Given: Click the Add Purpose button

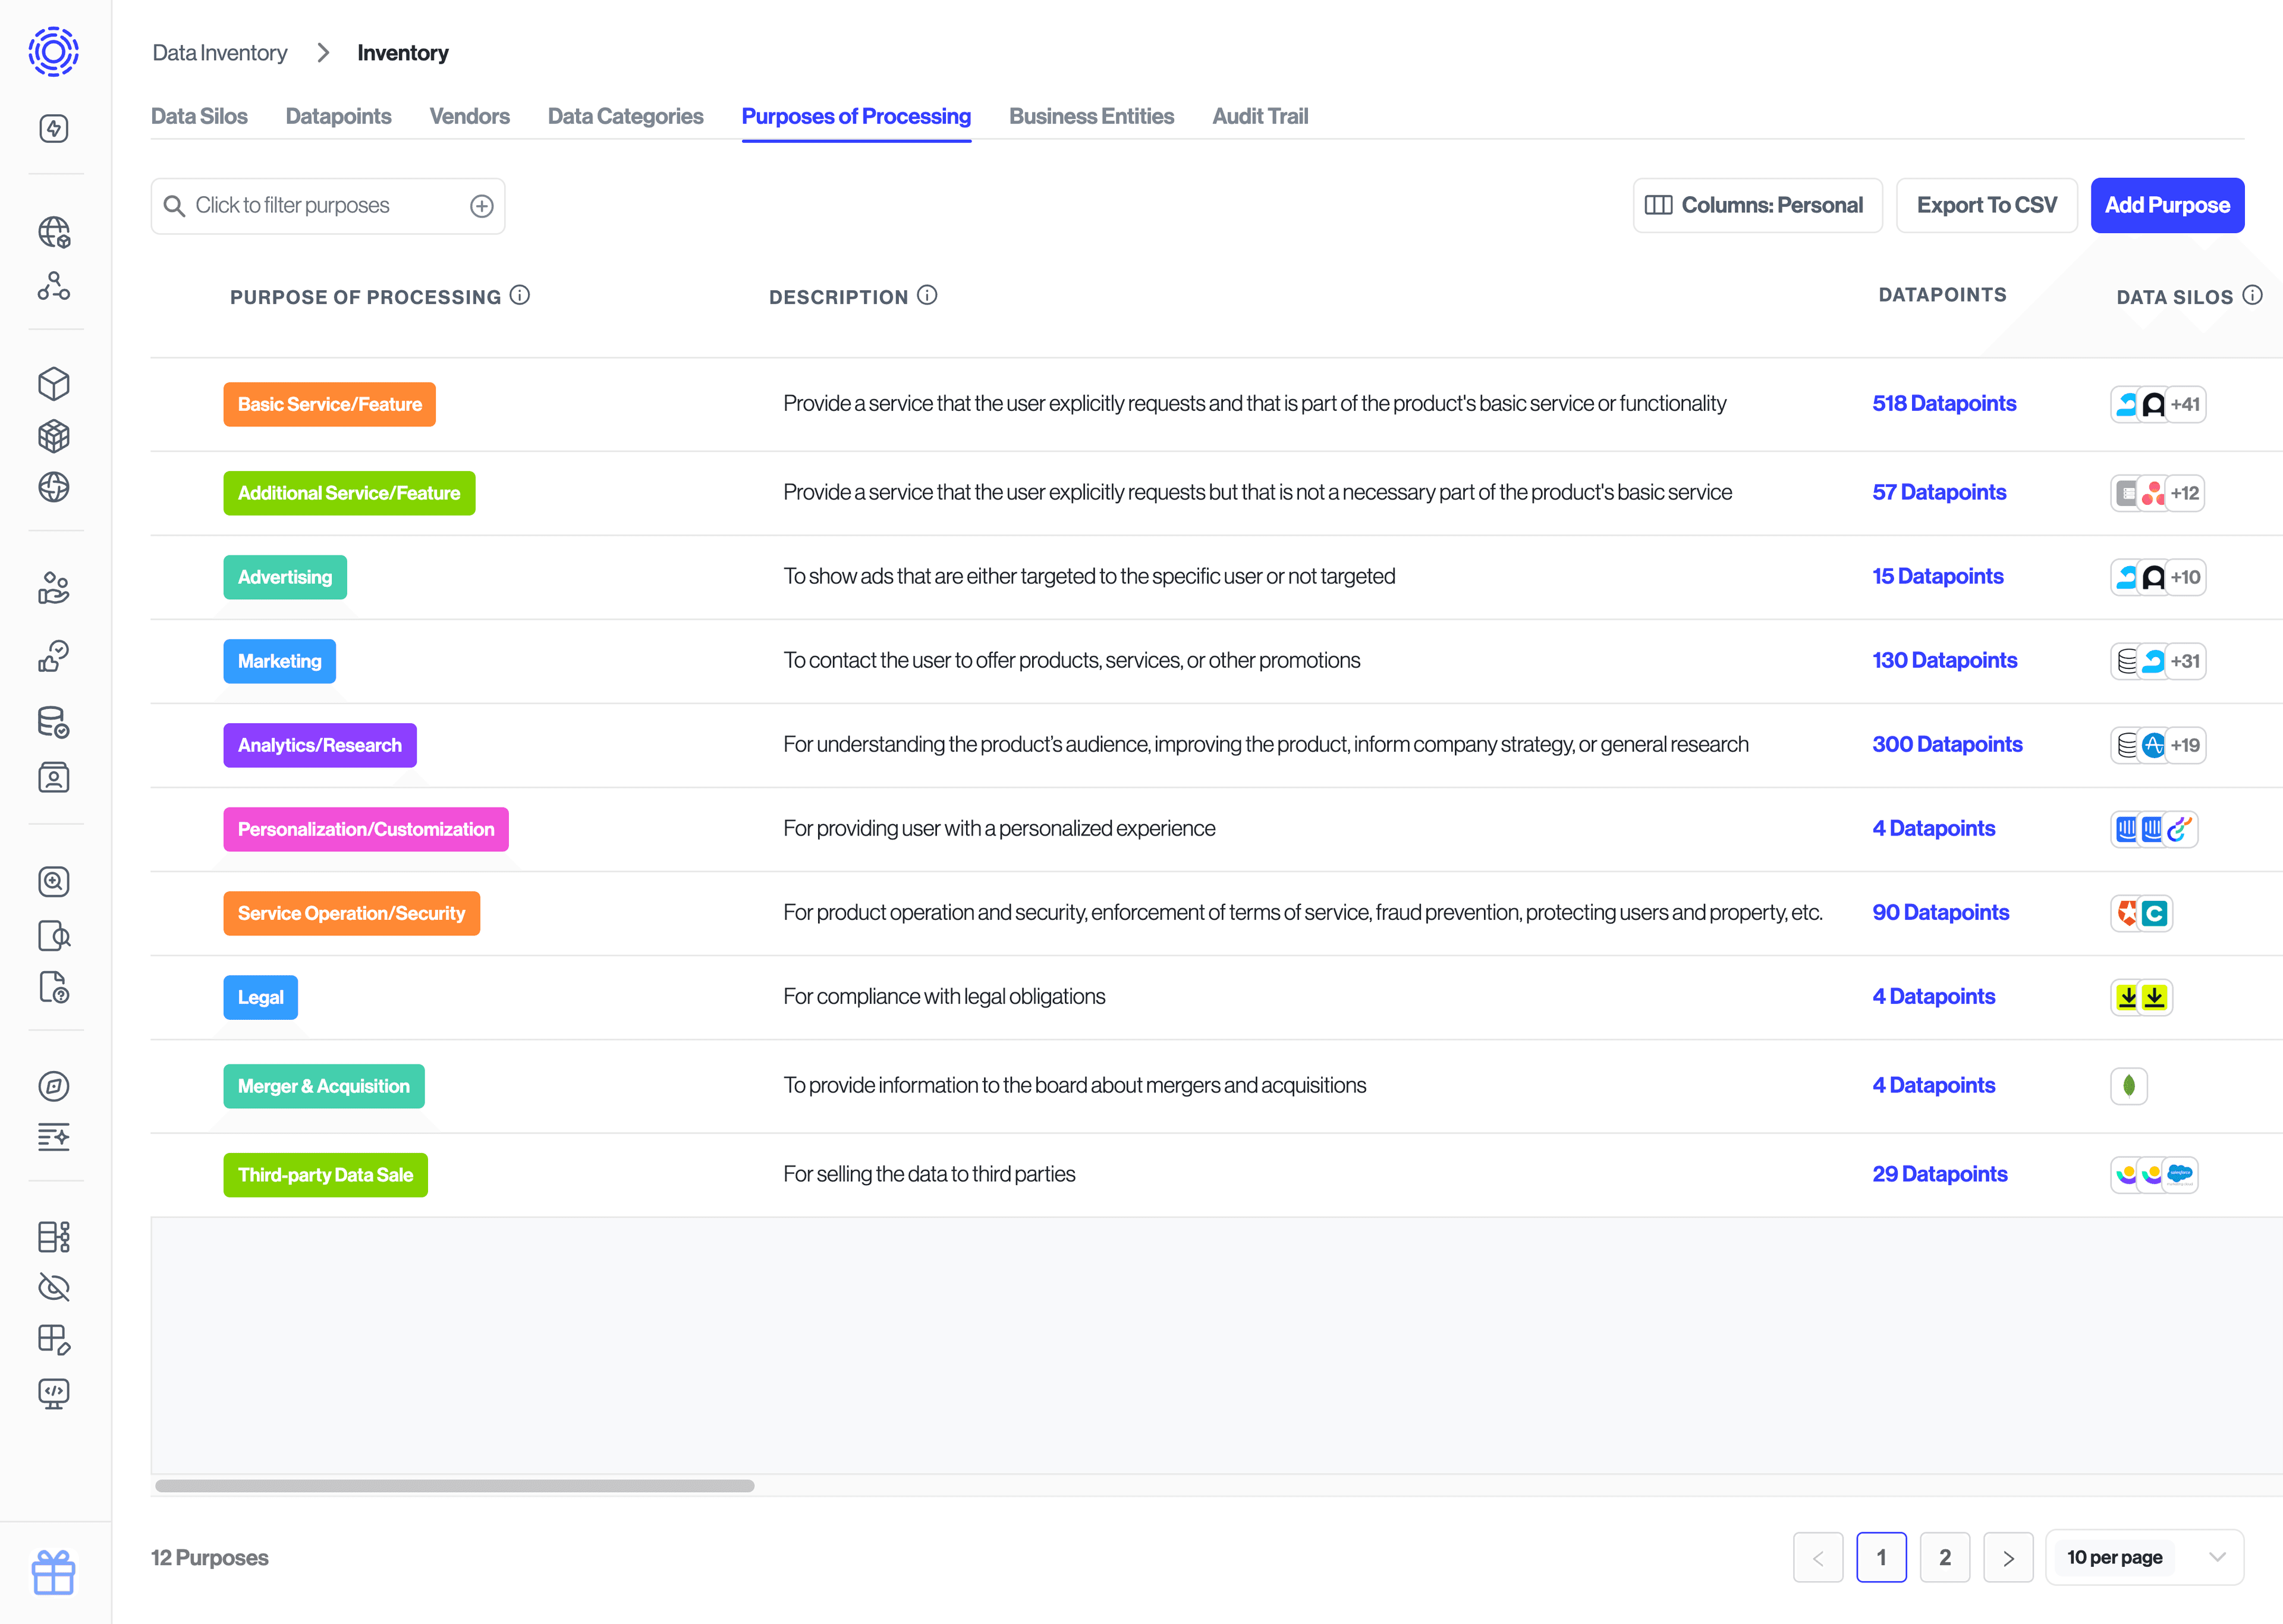Looking at the screenshot, I should [x=2166, y=205].
